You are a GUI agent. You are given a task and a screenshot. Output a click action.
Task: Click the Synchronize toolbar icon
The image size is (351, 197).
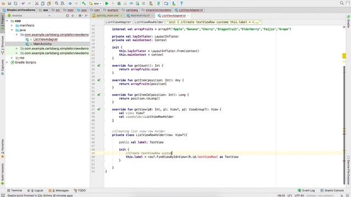(15, 3)
